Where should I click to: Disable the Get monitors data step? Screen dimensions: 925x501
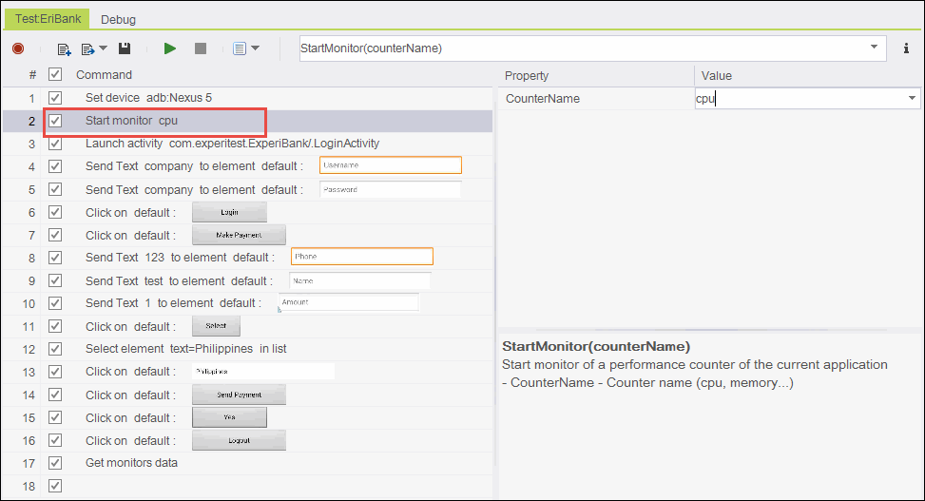coord(55,463)
